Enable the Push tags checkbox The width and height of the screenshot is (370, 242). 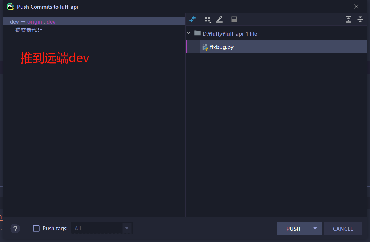point(36,229)
